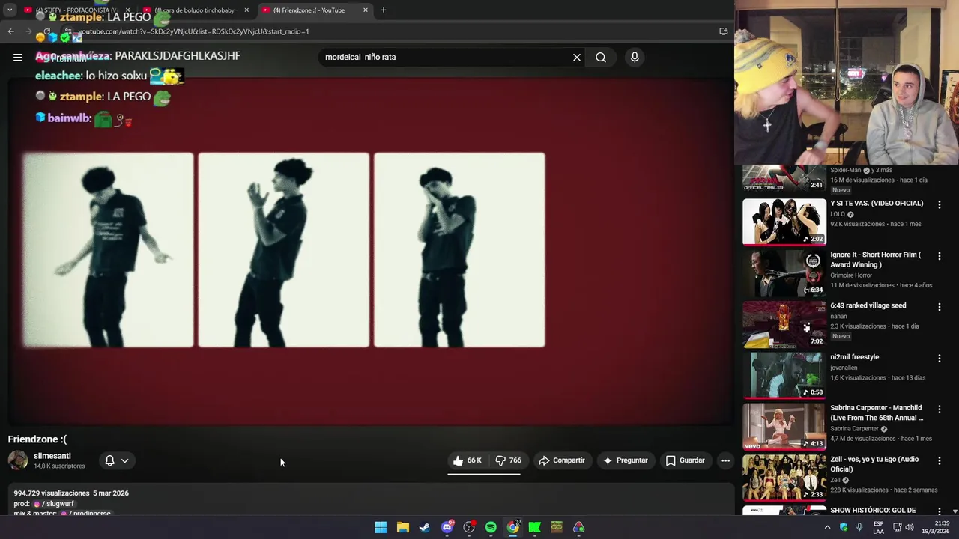Open File Explorer from taskbar

point(402,527)
